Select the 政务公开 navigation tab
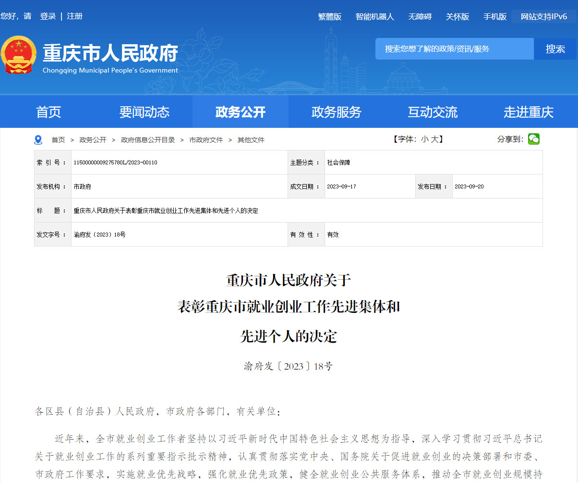The height and width of the screenshot is (483, 578). [241, 112]
